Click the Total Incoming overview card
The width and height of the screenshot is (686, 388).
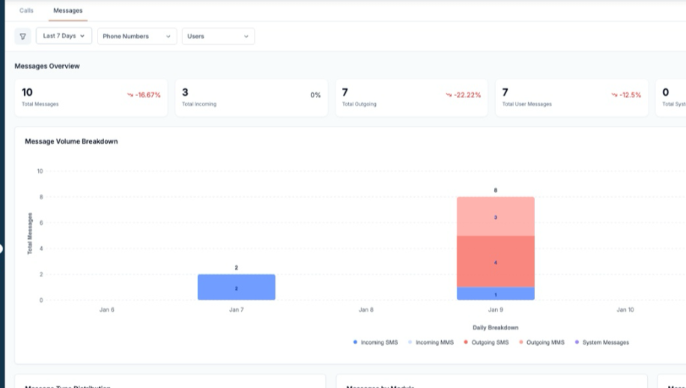pos(251,97)
